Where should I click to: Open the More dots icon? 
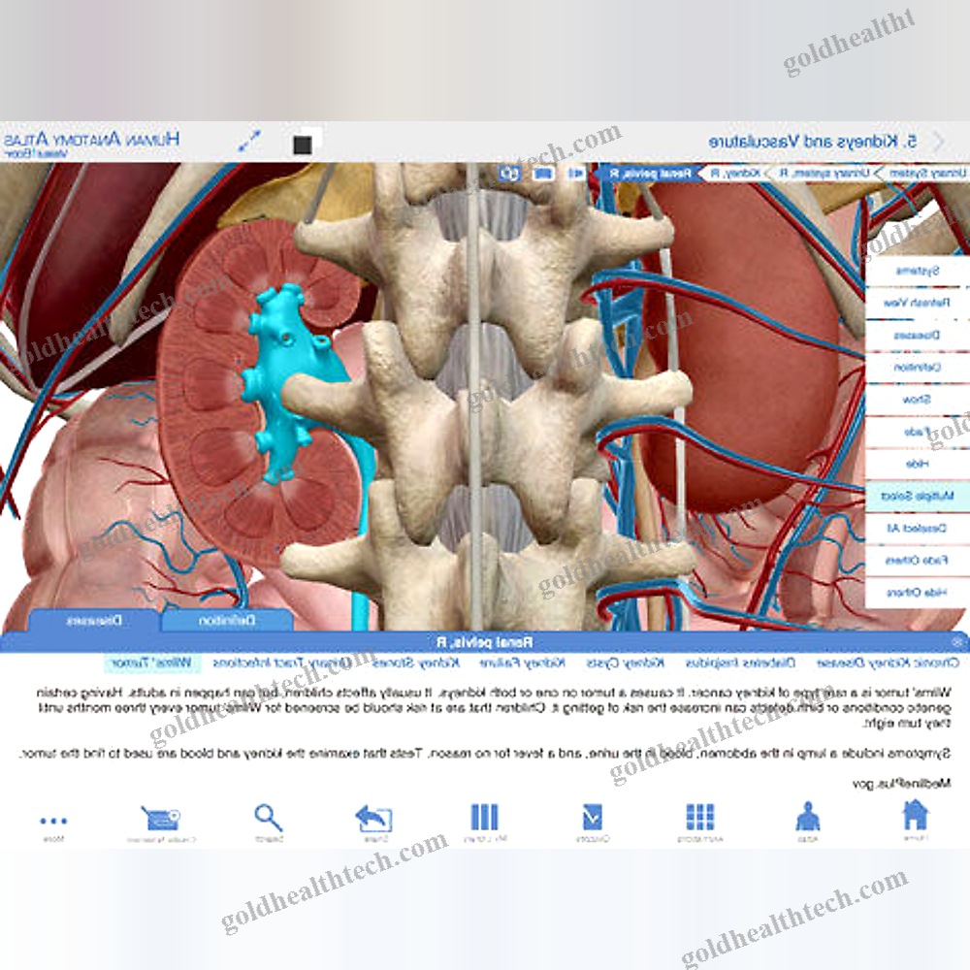[x=53, y=821]
